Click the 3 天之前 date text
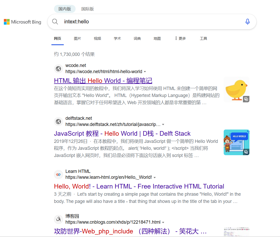Image resolution: width=280 pixels, height=237 pixels. (63, 194)
